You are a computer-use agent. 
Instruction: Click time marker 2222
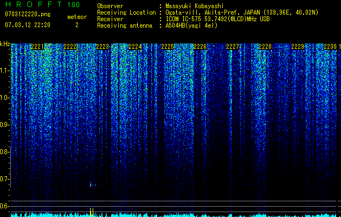click(x=70, y=47)
